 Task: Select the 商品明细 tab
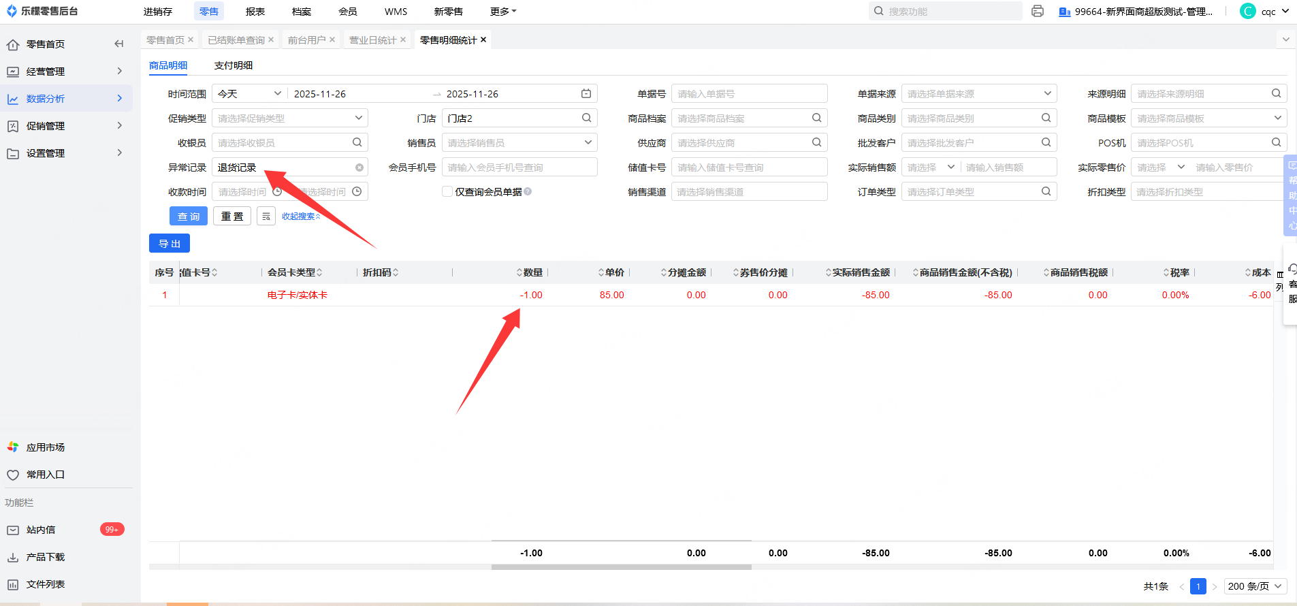click(168, 65)
